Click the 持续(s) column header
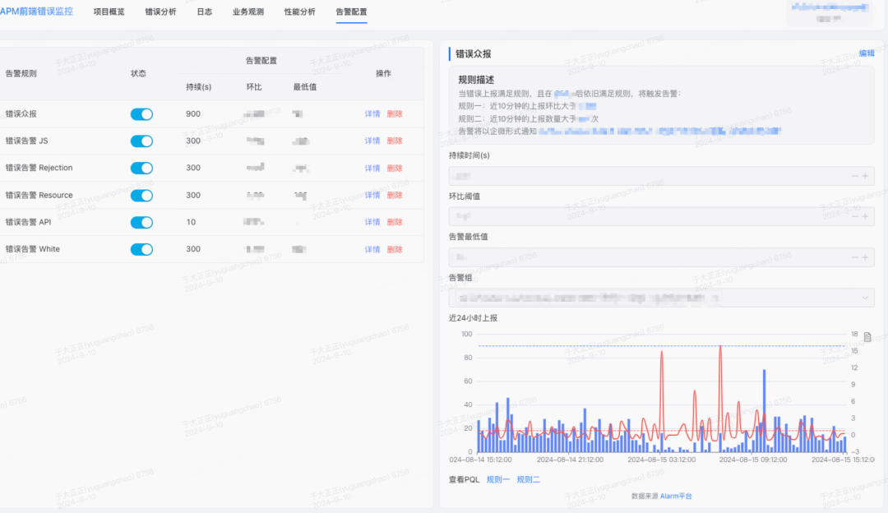Viewport: 888px width, 513px height. click(198, 86)
